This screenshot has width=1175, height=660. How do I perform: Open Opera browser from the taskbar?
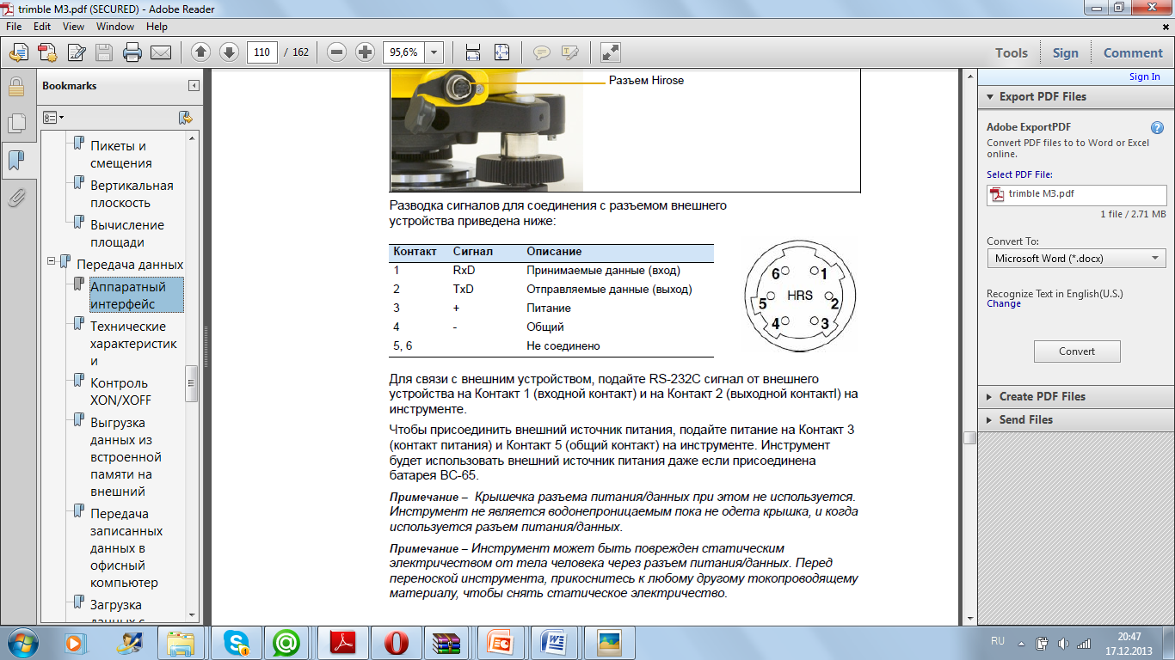(x=396, y=643)
